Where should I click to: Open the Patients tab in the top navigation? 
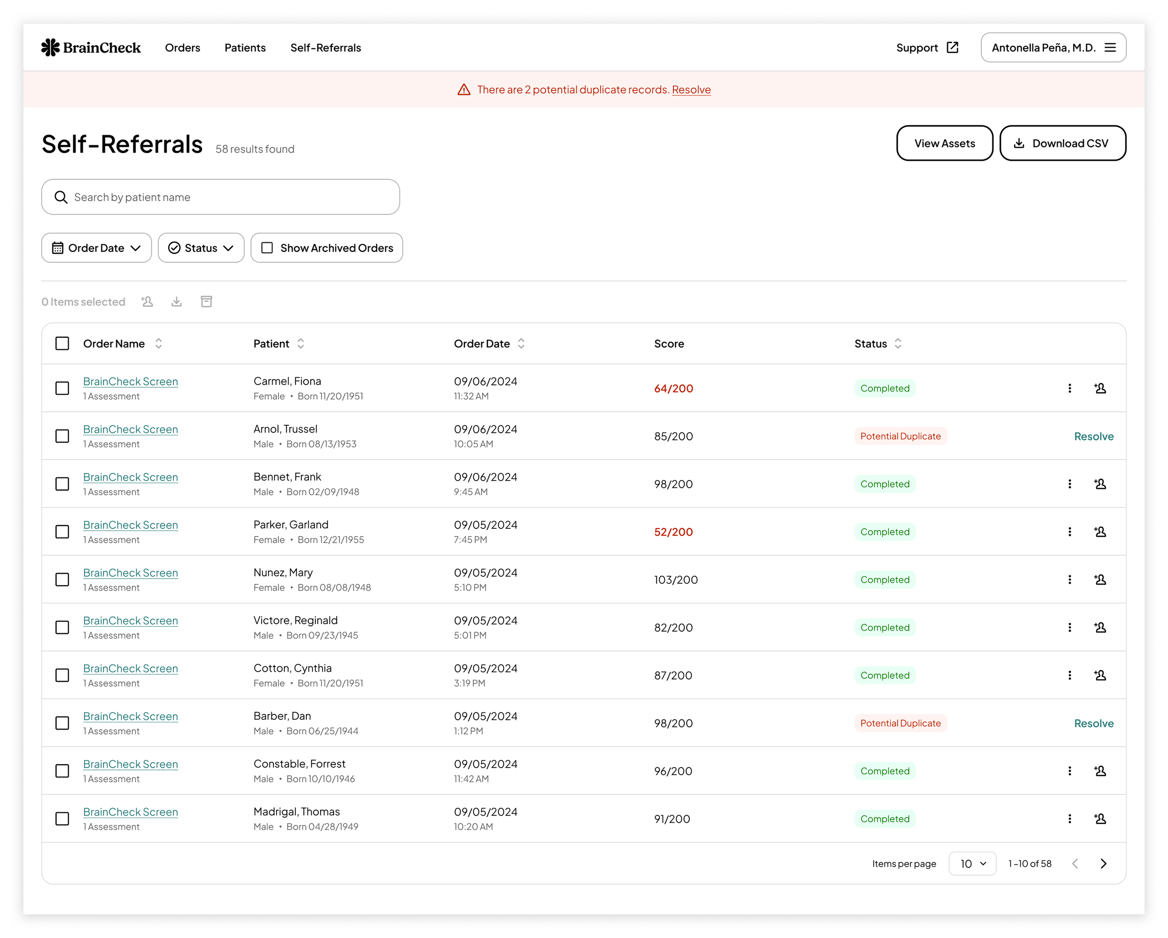point(245,48)
